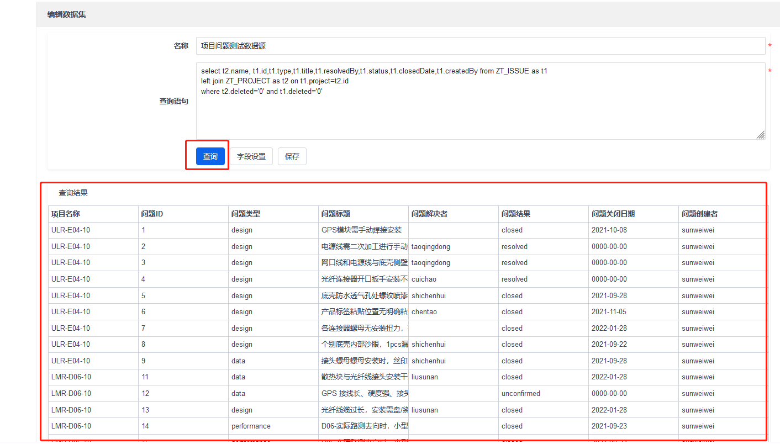Select the GPS模块需手动焊接安装 title cell
The height and width of the screenshot is (444, 780).
click(x=361, y=230)
